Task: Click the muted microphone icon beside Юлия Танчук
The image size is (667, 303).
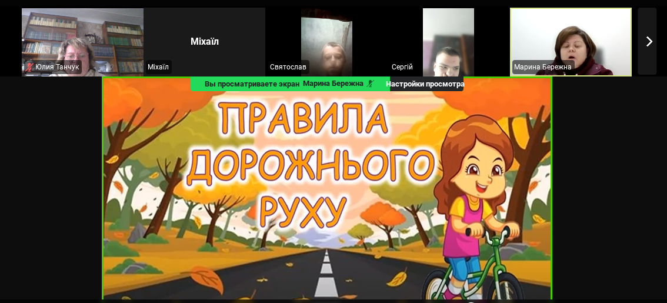Action: 29,67
